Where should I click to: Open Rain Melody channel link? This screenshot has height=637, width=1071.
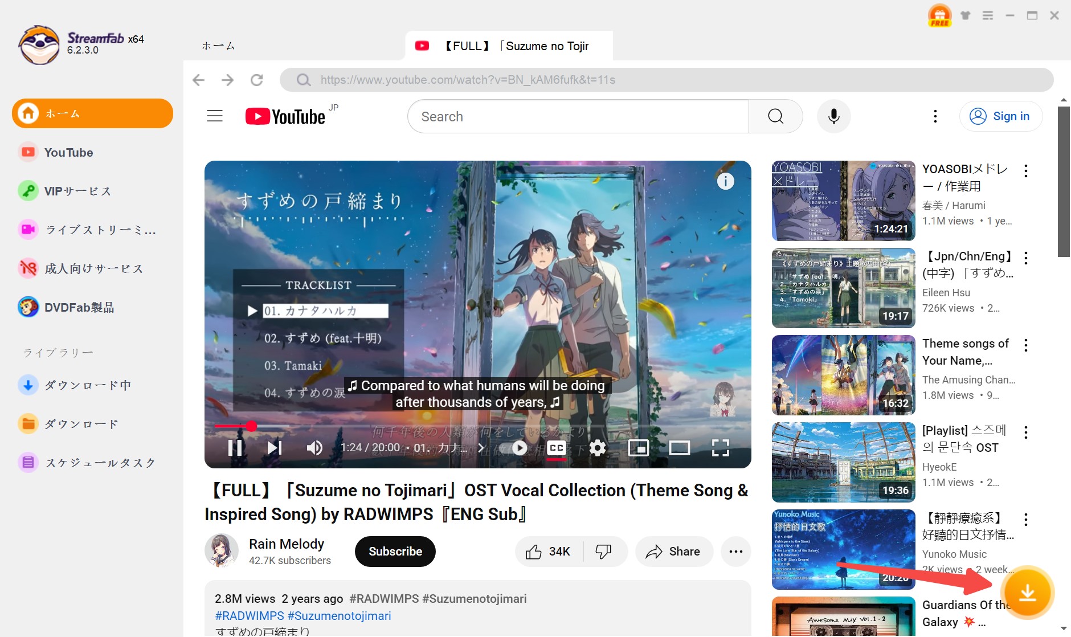click(x=287, y=544)
